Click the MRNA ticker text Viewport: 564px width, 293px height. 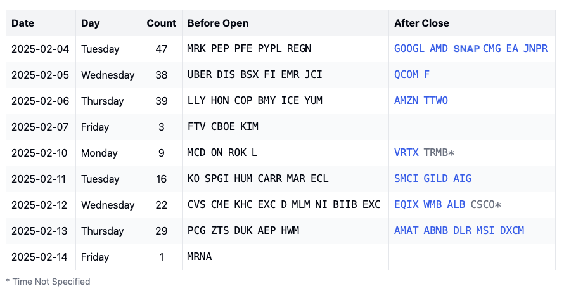(x=200, y=257)
